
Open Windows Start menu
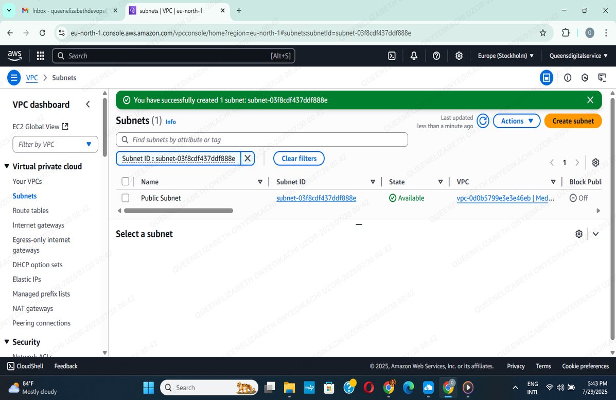click(149, 388)
